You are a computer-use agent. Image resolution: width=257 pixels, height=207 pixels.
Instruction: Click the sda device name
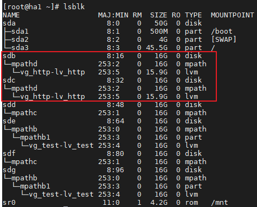tap(9, 23)
